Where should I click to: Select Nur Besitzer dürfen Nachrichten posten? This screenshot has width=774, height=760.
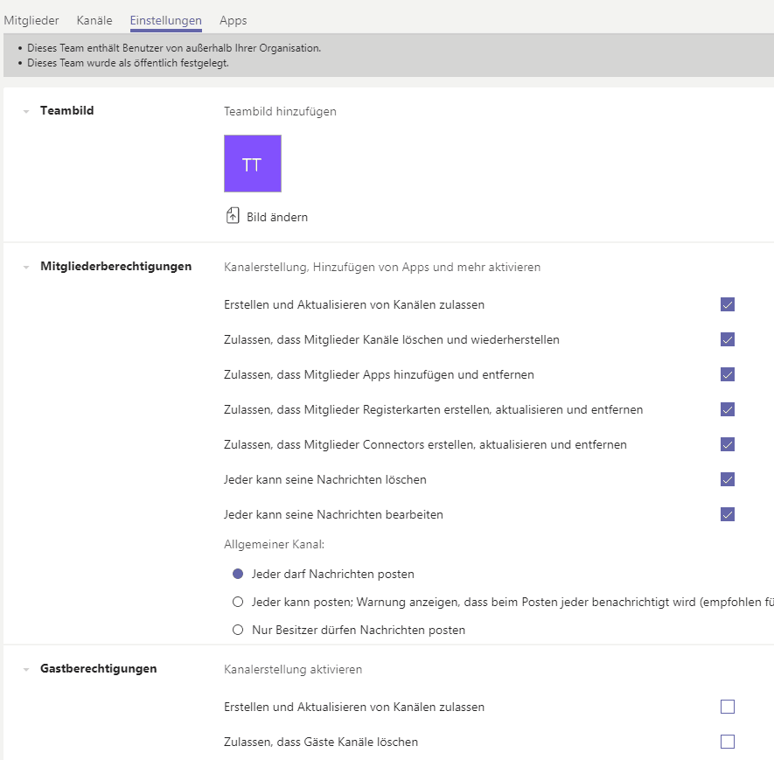click(x=238, y=631)
